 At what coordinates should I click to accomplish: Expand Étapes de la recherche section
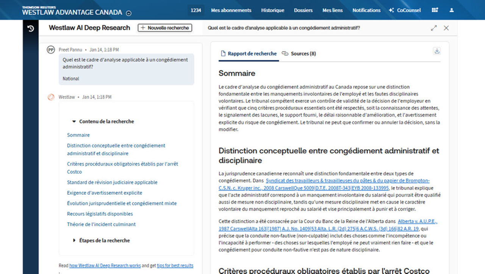(74, 241)
